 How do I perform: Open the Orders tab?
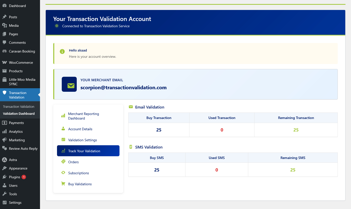[88, 162]
